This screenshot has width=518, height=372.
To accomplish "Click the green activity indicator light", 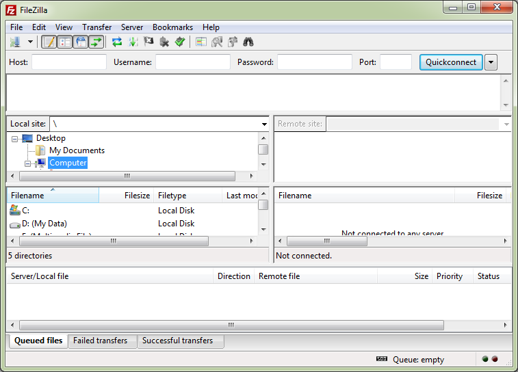I will point(485,359).
